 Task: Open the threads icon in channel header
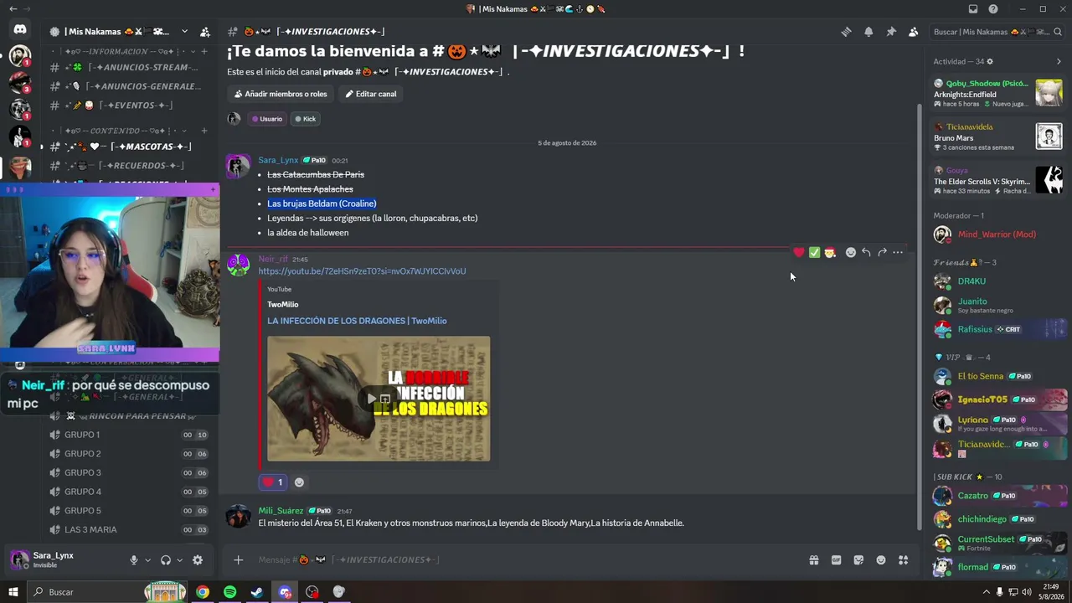click(x=846, y=32)
